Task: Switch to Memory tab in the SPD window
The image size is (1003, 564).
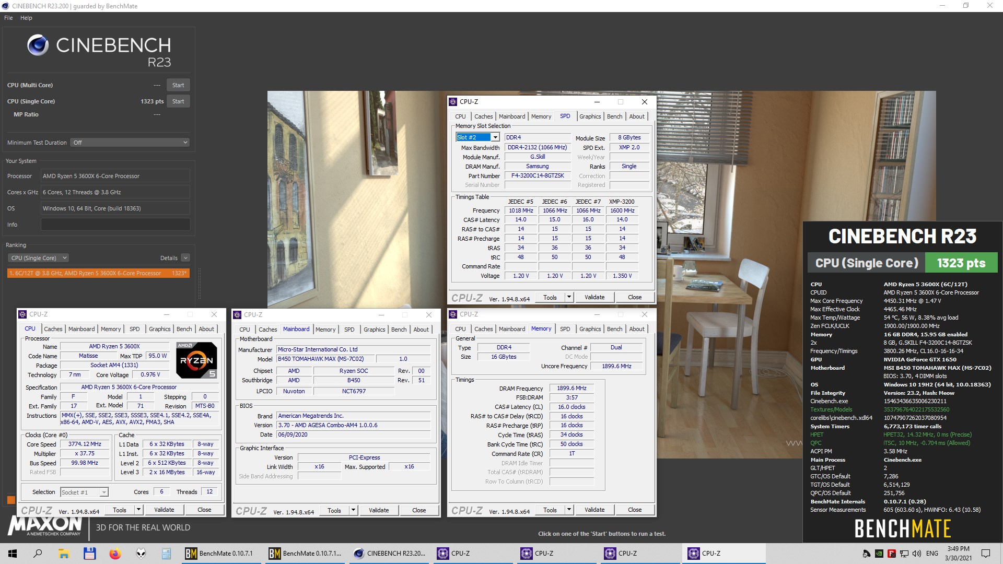Action: [x=541, y=116]
